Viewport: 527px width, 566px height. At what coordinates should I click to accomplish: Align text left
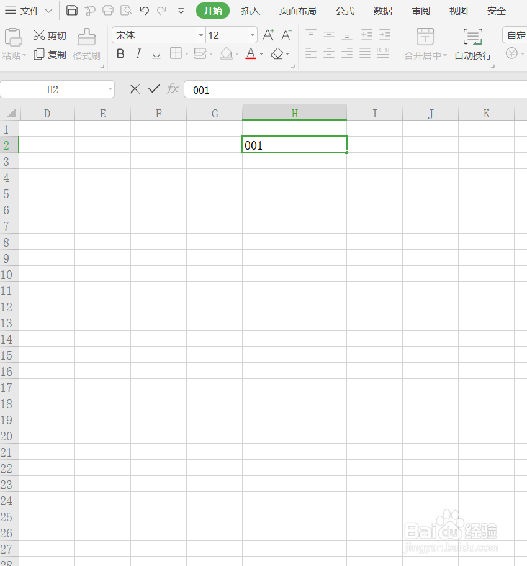coord(311,54)
